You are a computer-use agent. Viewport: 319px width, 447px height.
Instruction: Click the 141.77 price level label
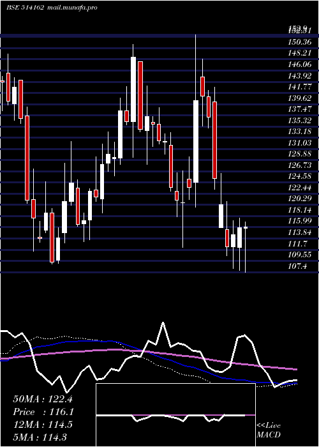[x=299, y=87]
